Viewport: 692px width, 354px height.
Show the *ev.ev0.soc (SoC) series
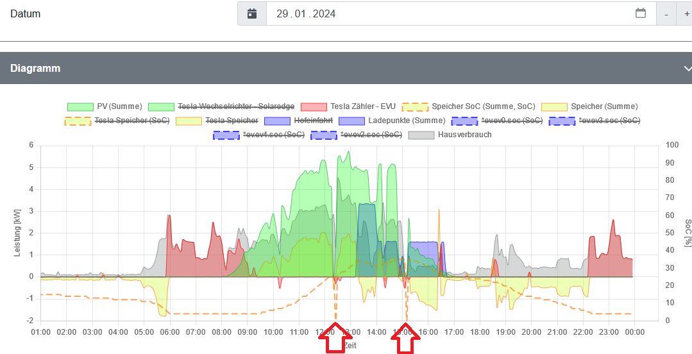[x=498, y=121]
